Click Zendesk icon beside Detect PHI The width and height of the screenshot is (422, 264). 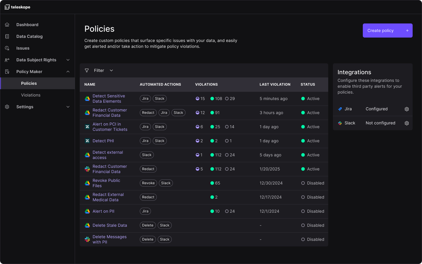[87, 141]
